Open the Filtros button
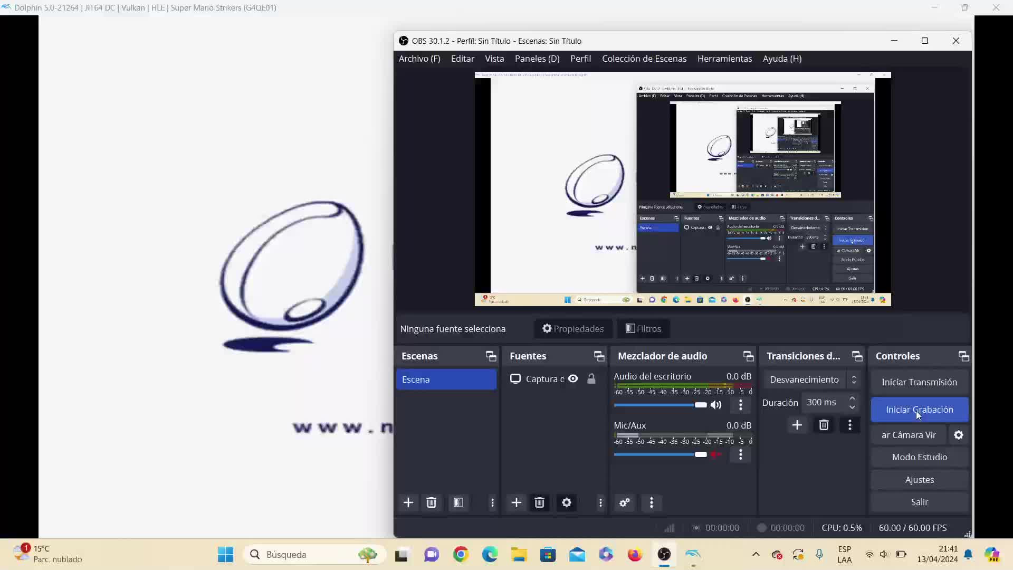 (643, 329)
